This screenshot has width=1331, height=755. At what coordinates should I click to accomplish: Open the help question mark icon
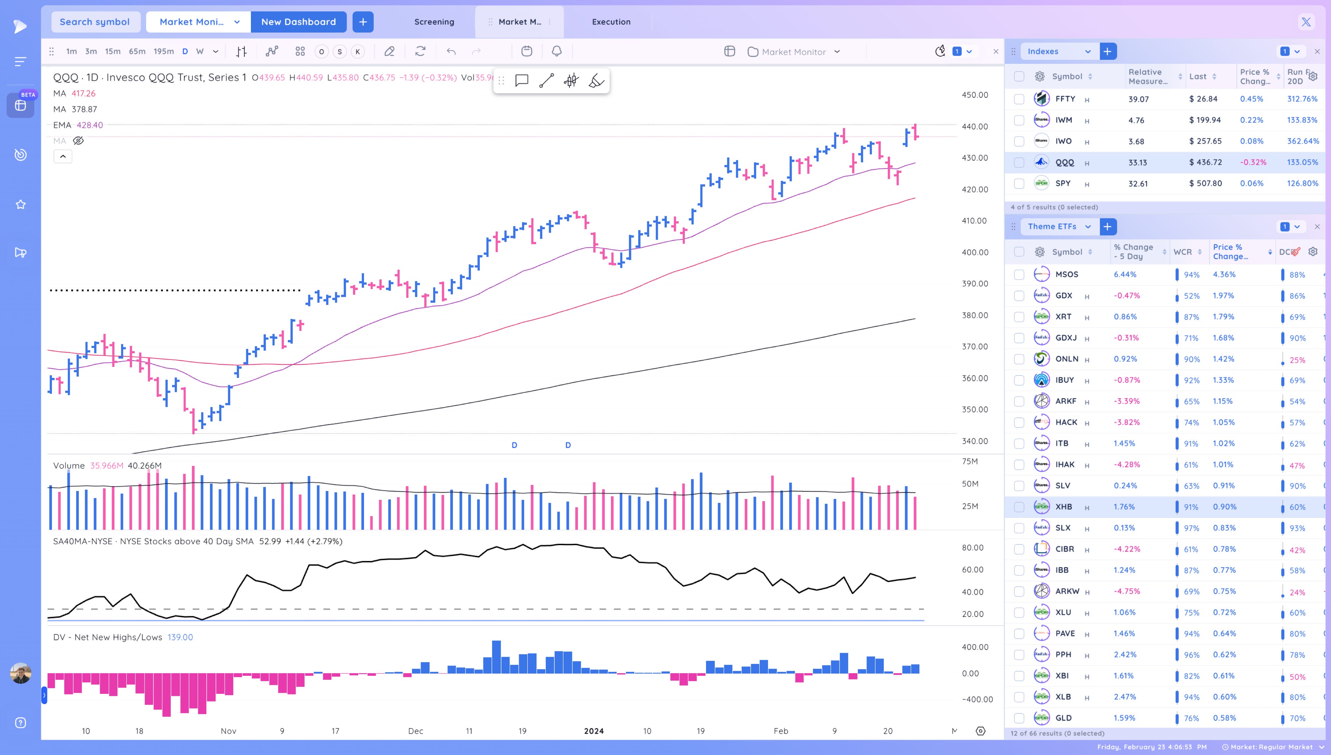[20, 723]
